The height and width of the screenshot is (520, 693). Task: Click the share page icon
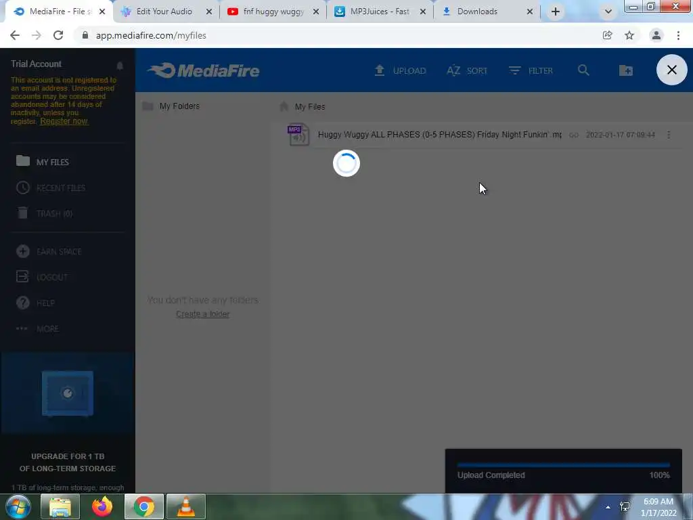tap(607, 35)
